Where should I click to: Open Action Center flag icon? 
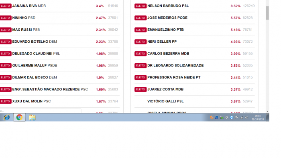tap(236, 118)
